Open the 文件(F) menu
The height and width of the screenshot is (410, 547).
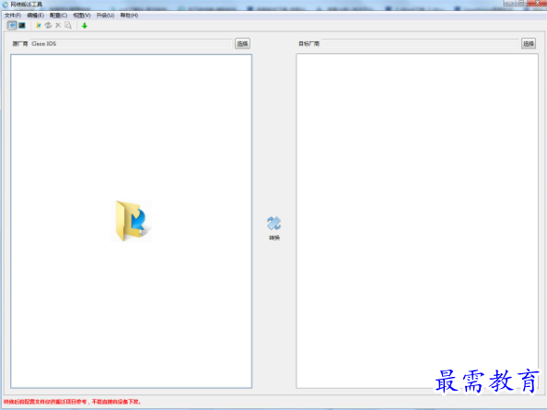point(13,16)
